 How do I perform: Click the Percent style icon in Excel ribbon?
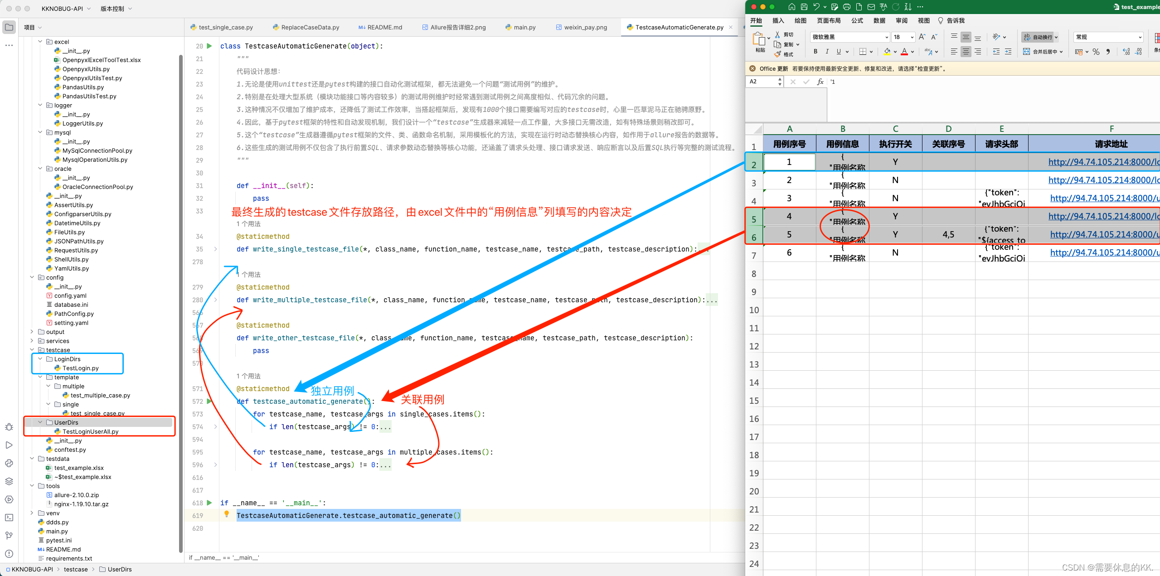[x=1096, y=52]
